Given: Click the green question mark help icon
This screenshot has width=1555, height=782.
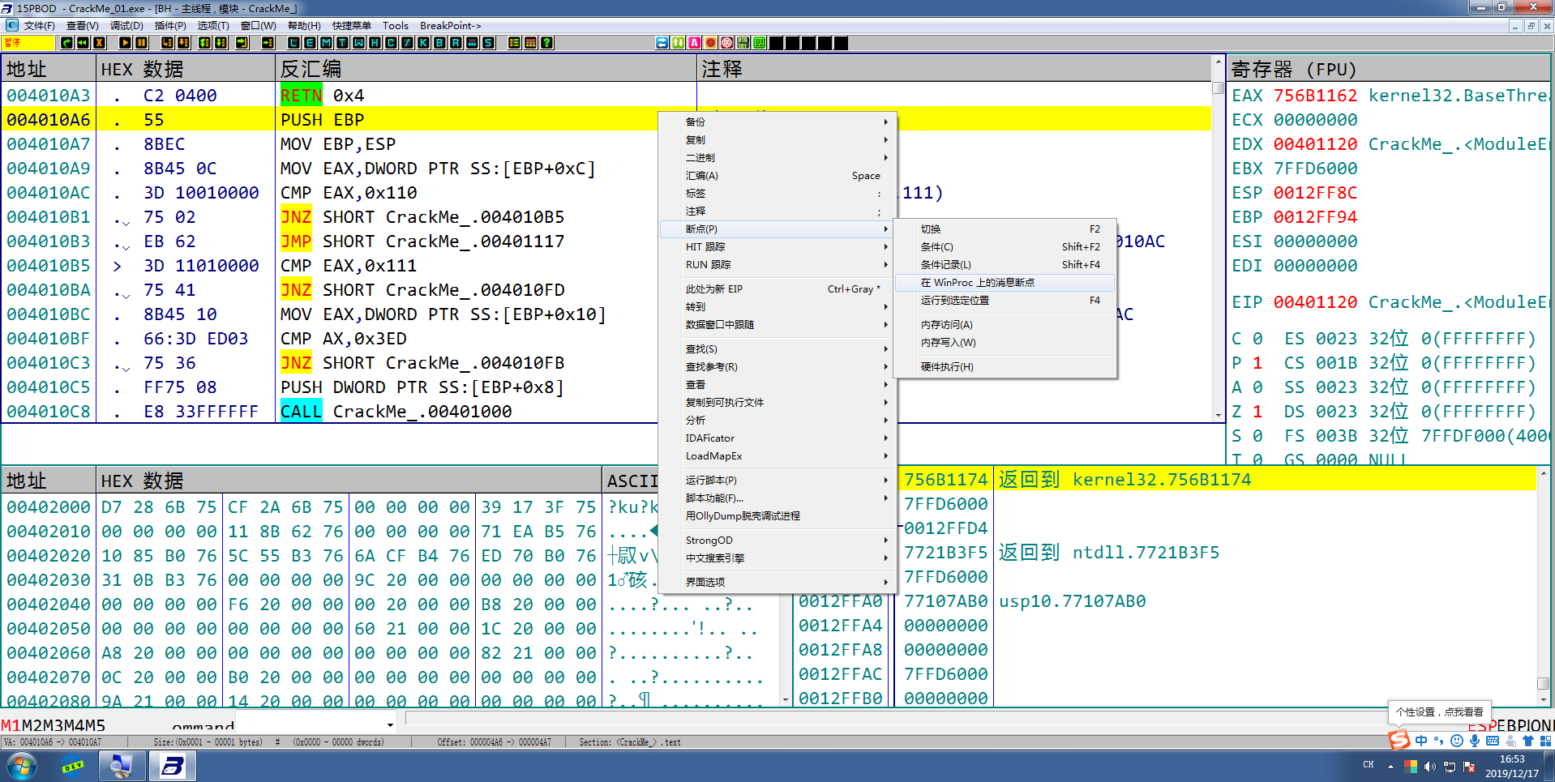Looking at the screenshot, I should (x=547, y=43).
